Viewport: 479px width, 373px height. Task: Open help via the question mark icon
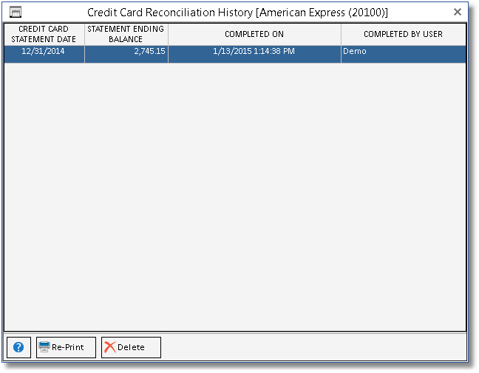click(18, 347)
